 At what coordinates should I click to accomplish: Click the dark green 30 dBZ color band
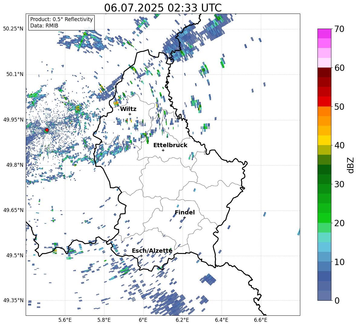tap(324, 179)
